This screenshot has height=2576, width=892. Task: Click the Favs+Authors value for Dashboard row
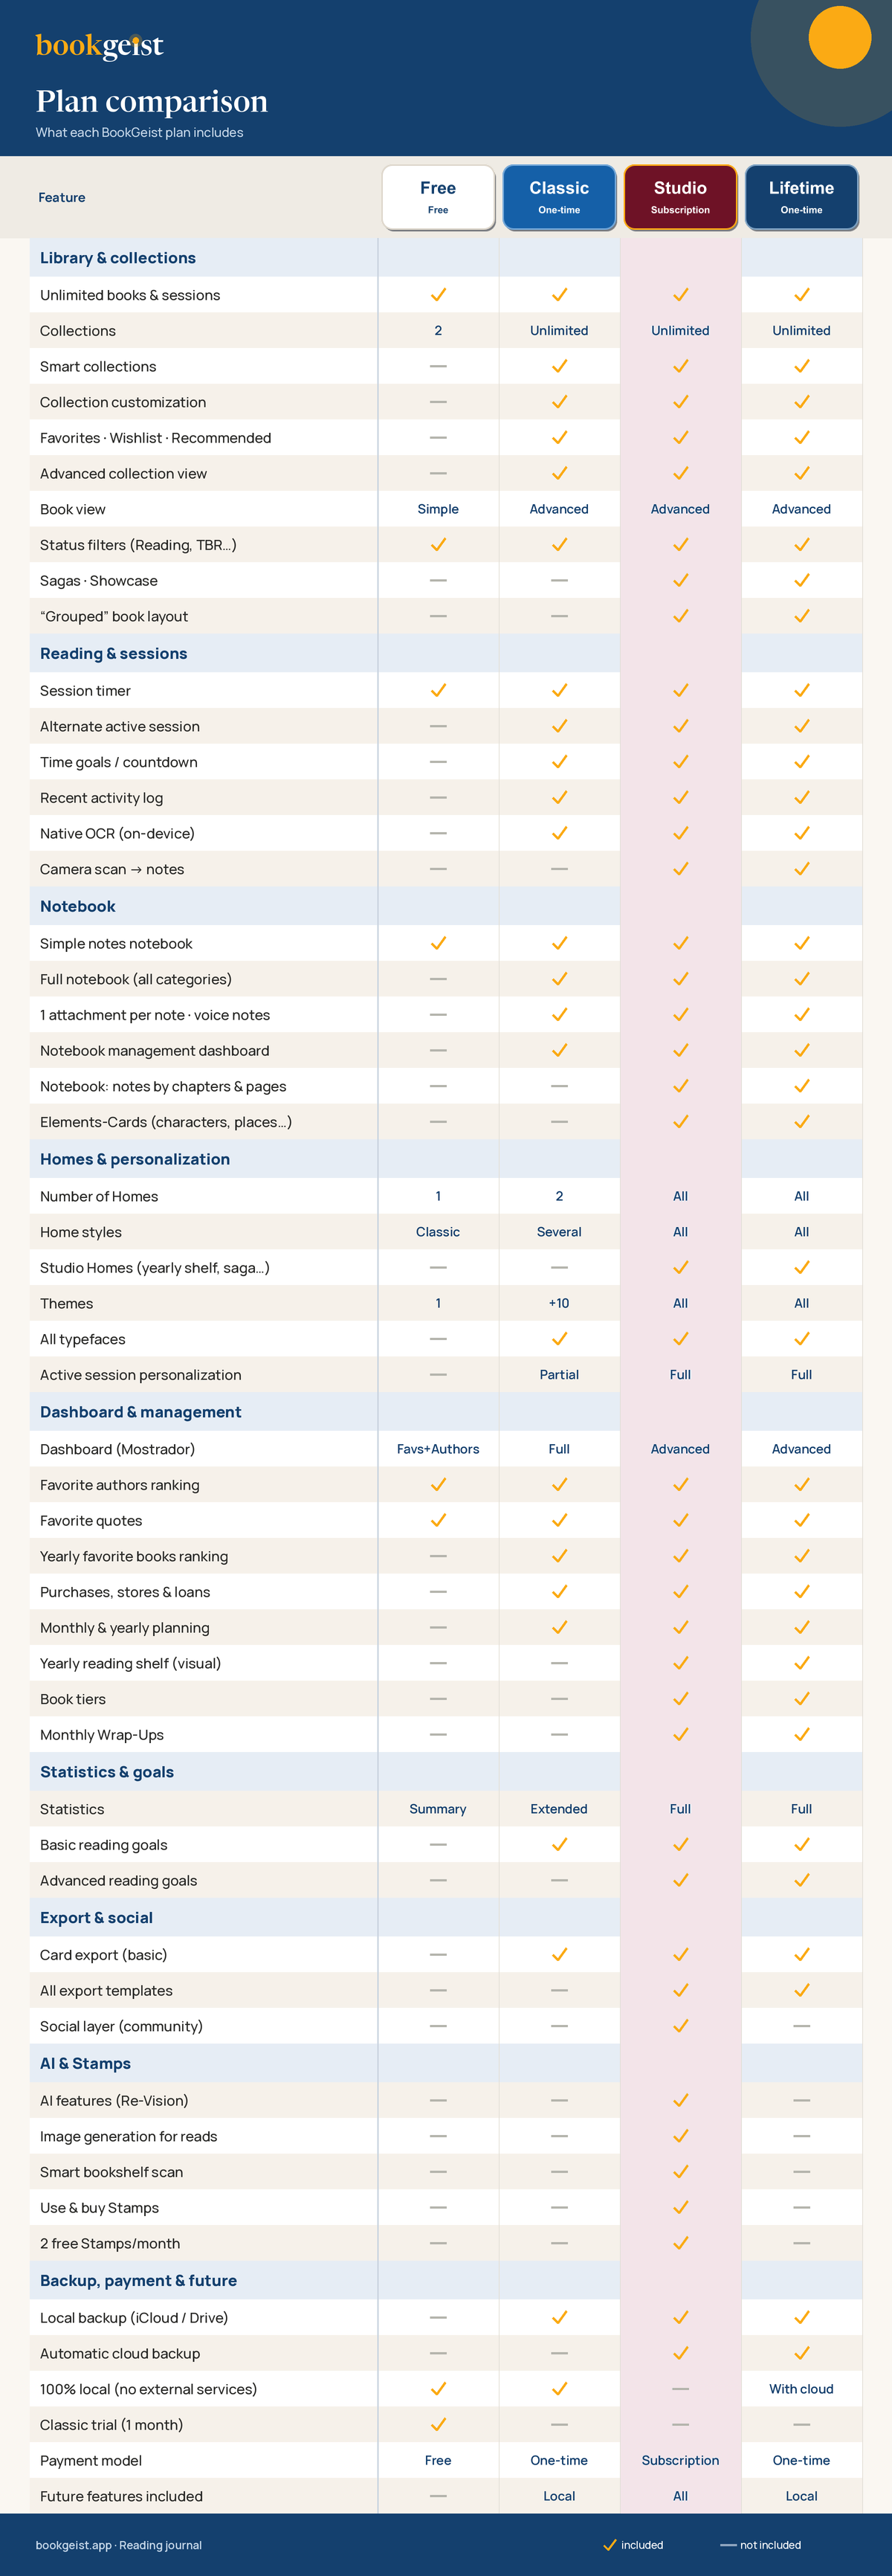tap(438, 1448)
